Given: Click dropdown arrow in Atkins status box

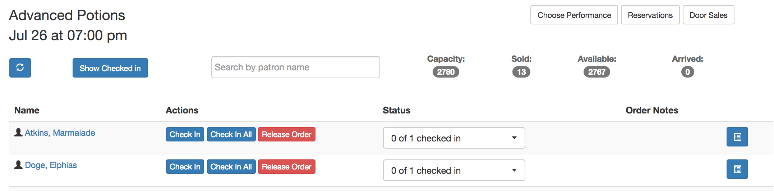Looking at the screenshot, I should (x=514, y=138).
